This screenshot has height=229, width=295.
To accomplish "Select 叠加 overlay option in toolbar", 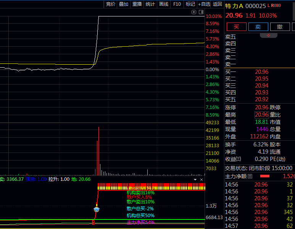I will point(124,4).
